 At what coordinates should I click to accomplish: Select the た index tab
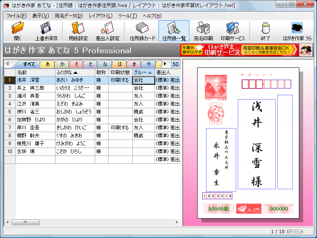pos(91,64)
